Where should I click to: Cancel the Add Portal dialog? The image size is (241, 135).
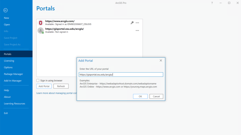coord(156,96)
